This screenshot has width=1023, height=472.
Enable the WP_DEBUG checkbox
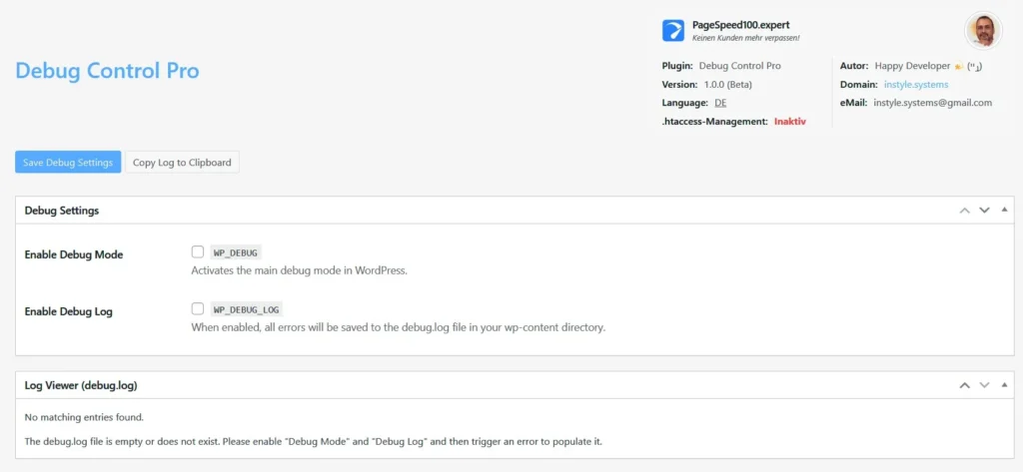click(x=197, y=251)
